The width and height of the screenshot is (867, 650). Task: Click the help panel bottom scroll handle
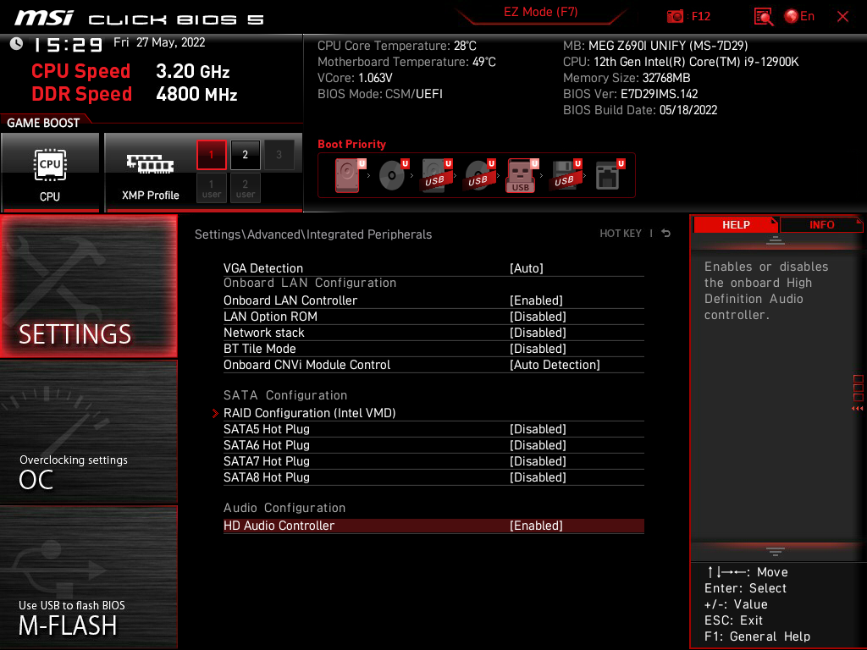point(776,552)
